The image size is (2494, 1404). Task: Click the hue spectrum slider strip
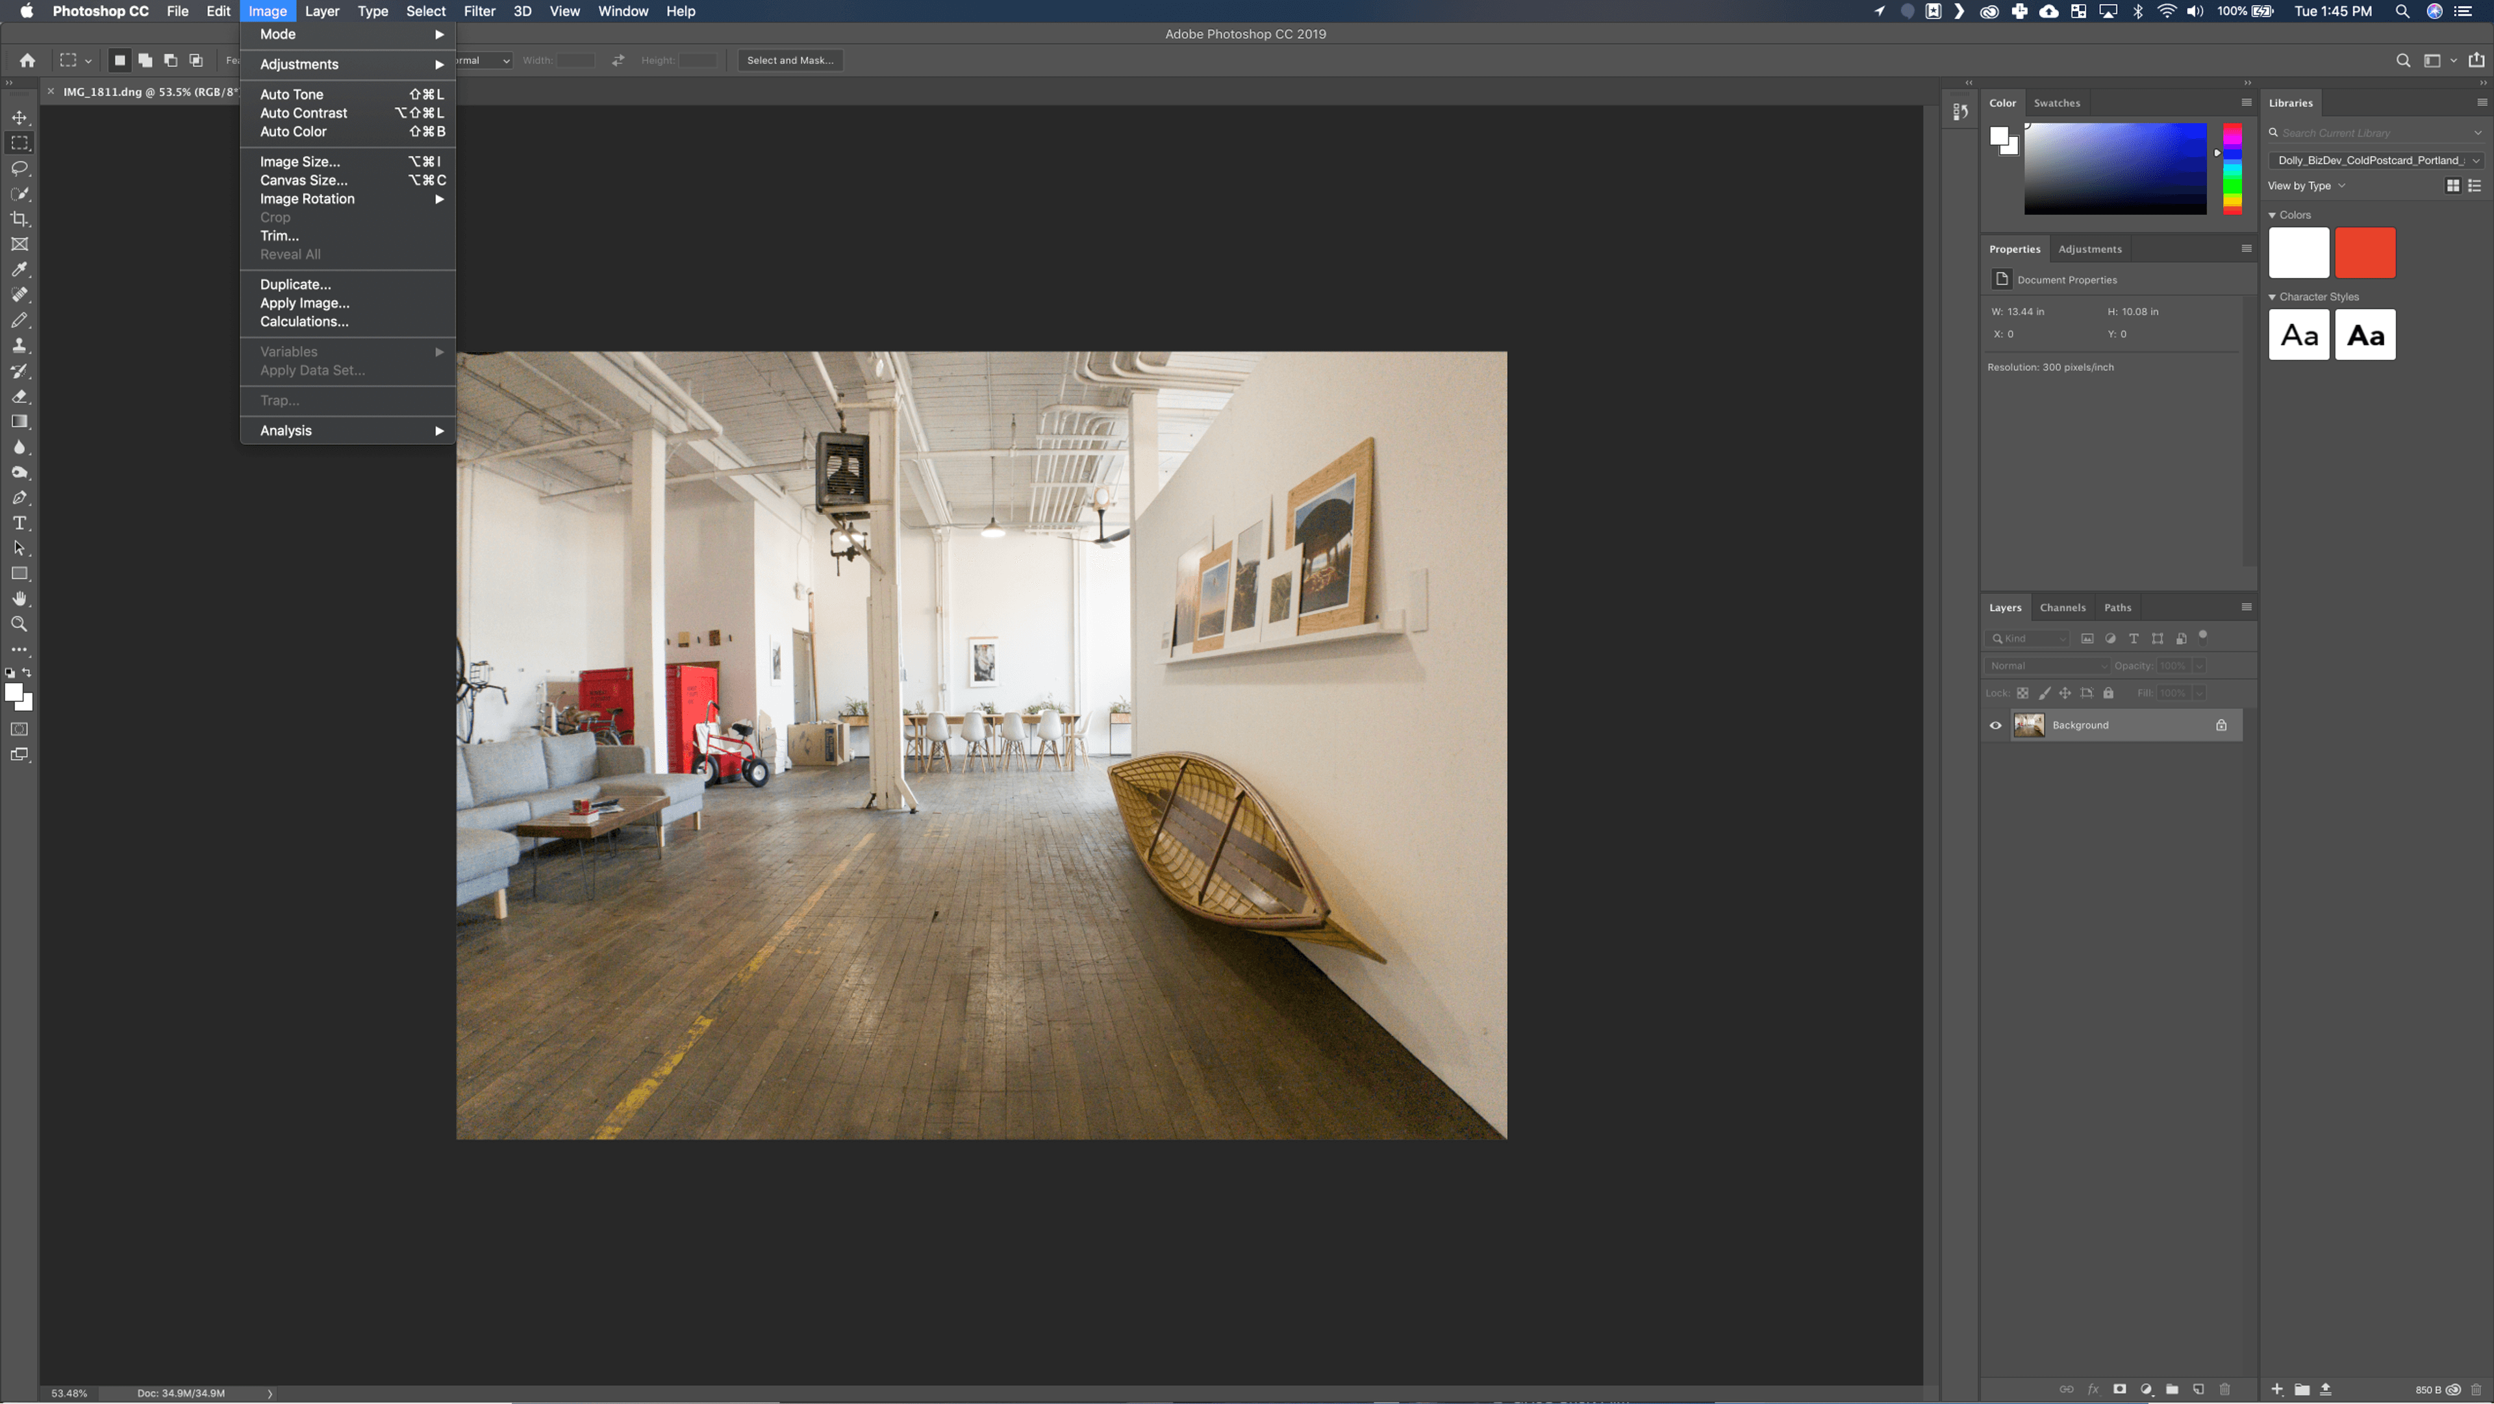click(2232, 168)
